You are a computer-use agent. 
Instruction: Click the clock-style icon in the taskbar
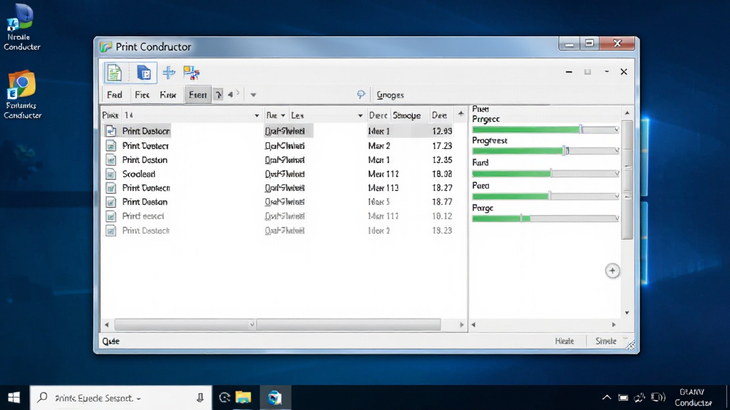click(225, 397)
